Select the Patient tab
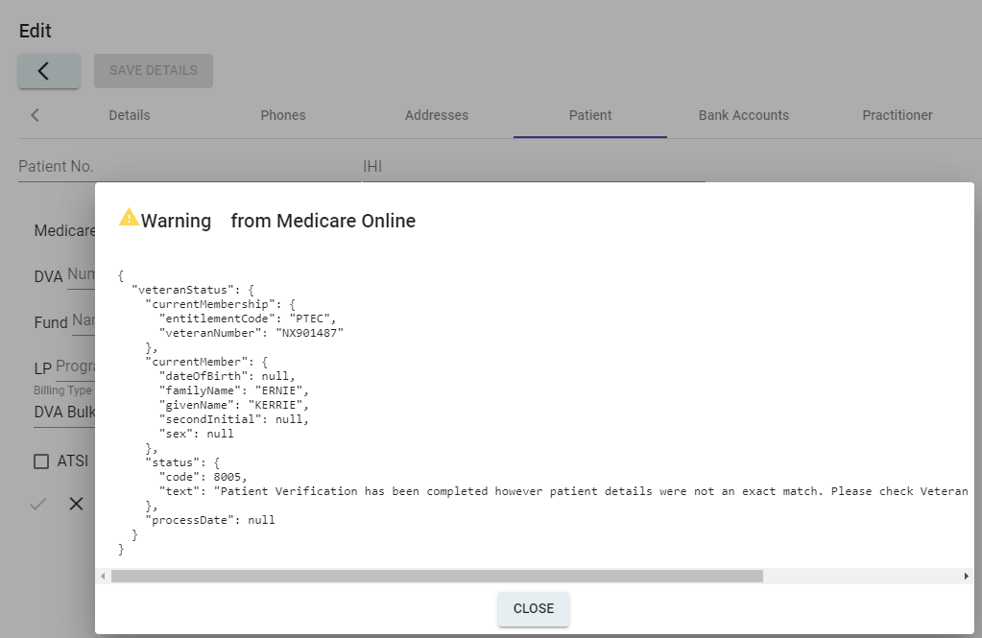Viewport: 982px width, 638px height. point(590,115)
